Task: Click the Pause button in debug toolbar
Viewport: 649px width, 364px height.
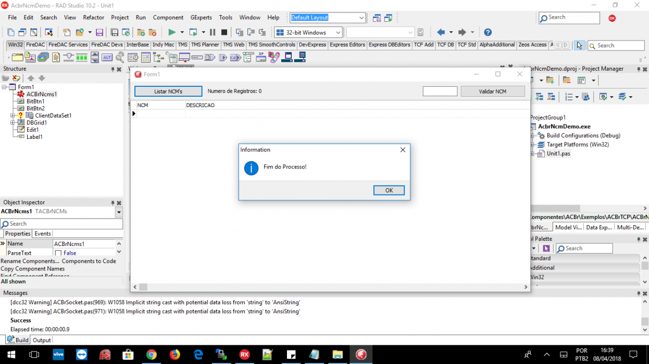Action: pos(213,32)
